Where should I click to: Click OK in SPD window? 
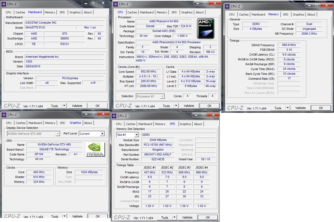point(208,217)
